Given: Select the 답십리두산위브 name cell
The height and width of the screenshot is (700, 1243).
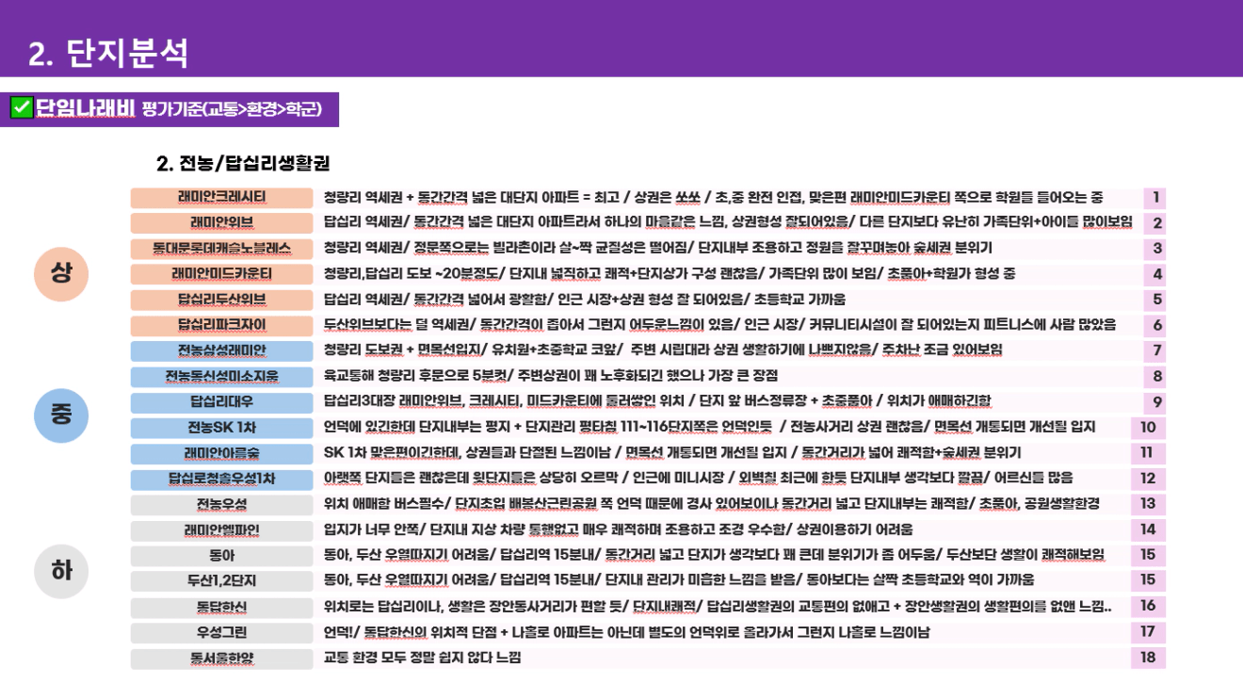Looking at the screenshot, I should tap(221, 300).
